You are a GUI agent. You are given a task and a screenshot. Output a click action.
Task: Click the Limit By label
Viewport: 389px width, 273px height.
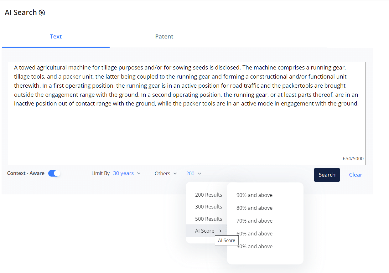[x=101, y=173]
